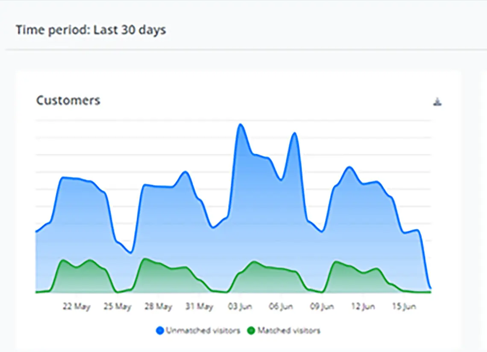Click the blue line's endpoint at chart's right edge
This screenshot has width=487, height=352.
(430, 288)
